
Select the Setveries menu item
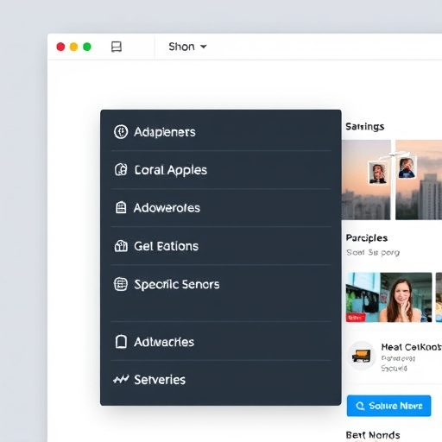(x=221, y=380)
